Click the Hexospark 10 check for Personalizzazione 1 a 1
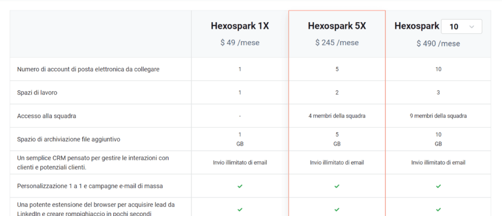 tap(438, 186)
